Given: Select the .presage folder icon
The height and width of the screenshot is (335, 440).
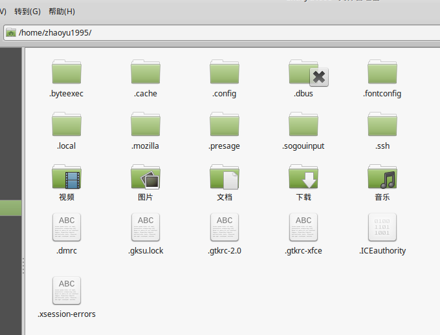Looking at the screenshot, I should (225, 124).
